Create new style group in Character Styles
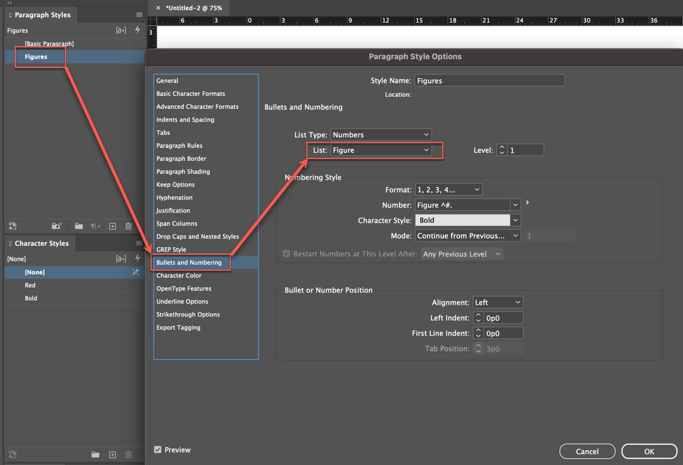Screen dimensions: 683x465 coord(96,454)
